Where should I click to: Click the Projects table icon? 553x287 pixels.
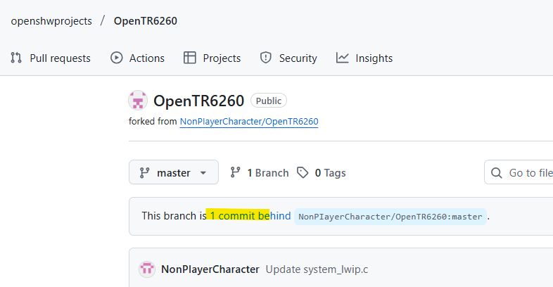pos(190,58)
